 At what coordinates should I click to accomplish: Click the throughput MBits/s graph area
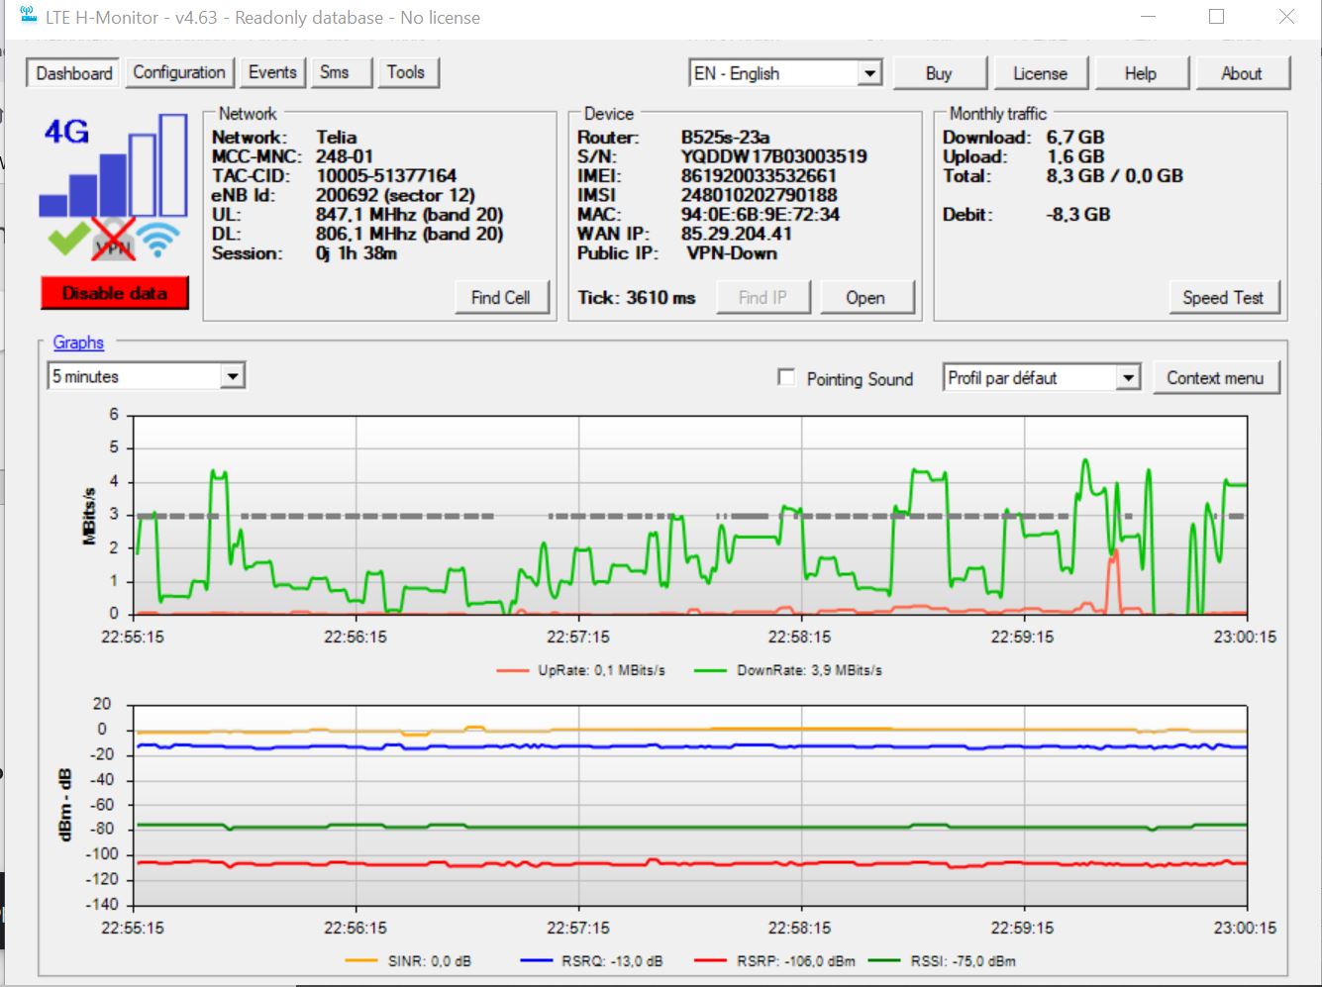click(690, 515)
